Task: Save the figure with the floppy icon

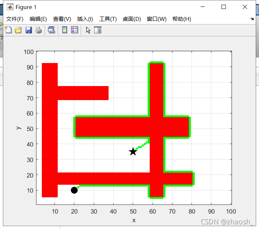Action: (x=28, y=30)
